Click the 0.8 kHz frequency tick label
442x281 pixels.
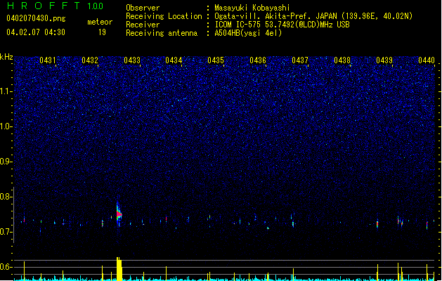click(x=6, y=197)
